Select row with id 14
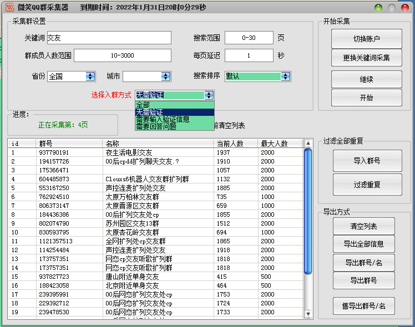The height and width of the screenshot is (327, 415). pos(155,268)
